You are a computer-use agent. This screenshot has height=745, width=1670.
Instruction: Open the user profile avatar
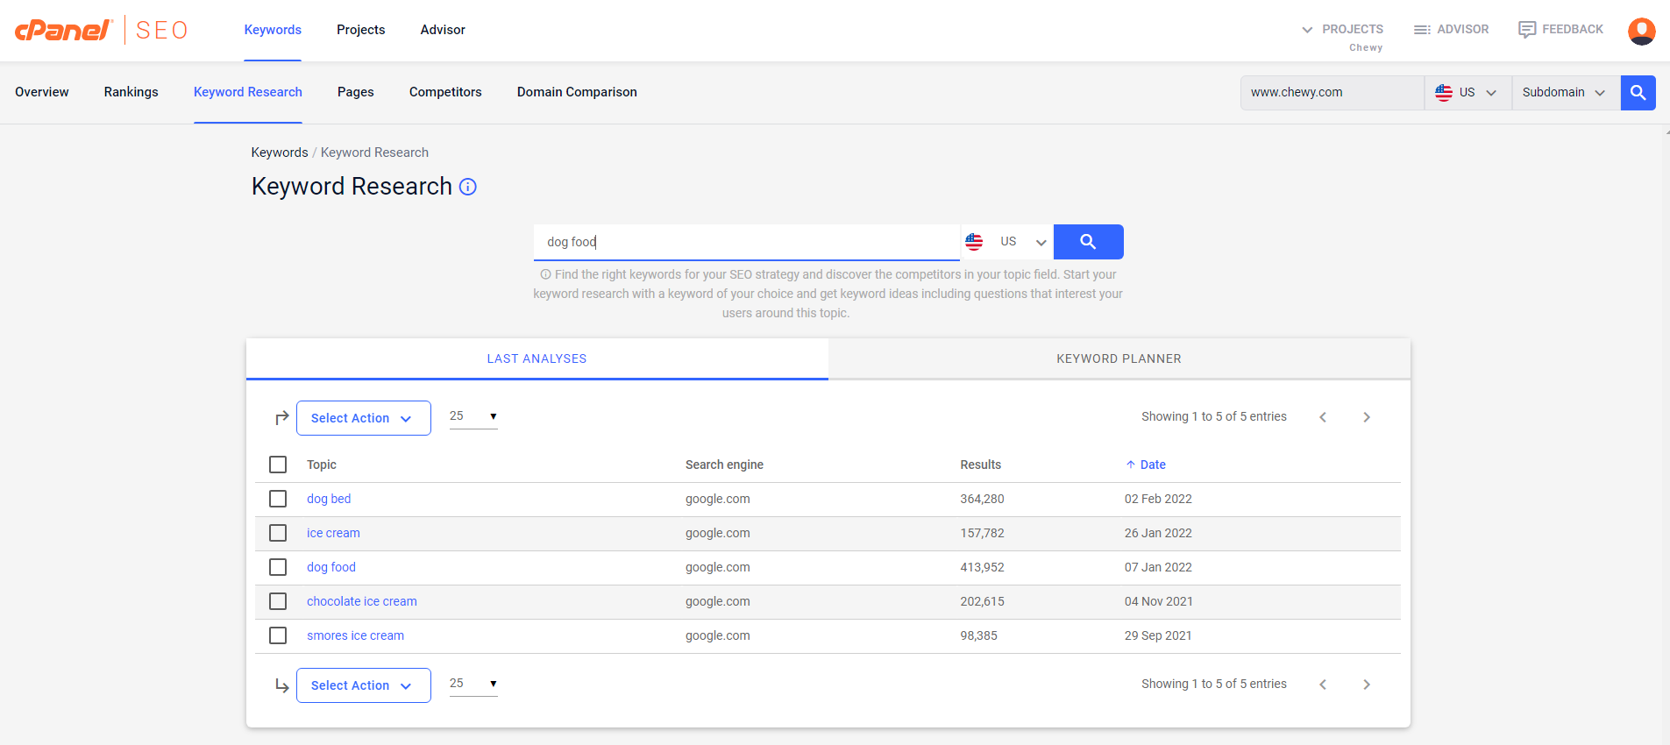(1641, 31)
